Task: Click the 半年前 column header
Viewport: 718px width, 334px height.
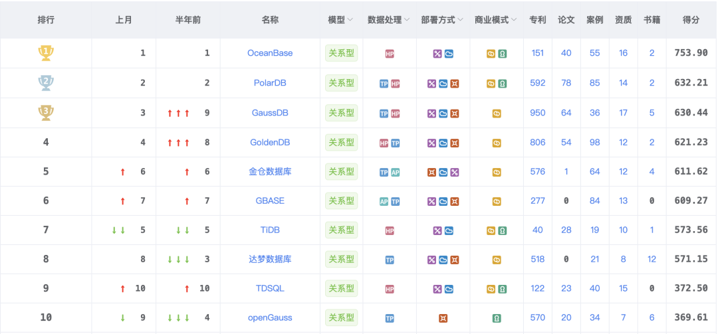Action: click(x=187, y=20)
